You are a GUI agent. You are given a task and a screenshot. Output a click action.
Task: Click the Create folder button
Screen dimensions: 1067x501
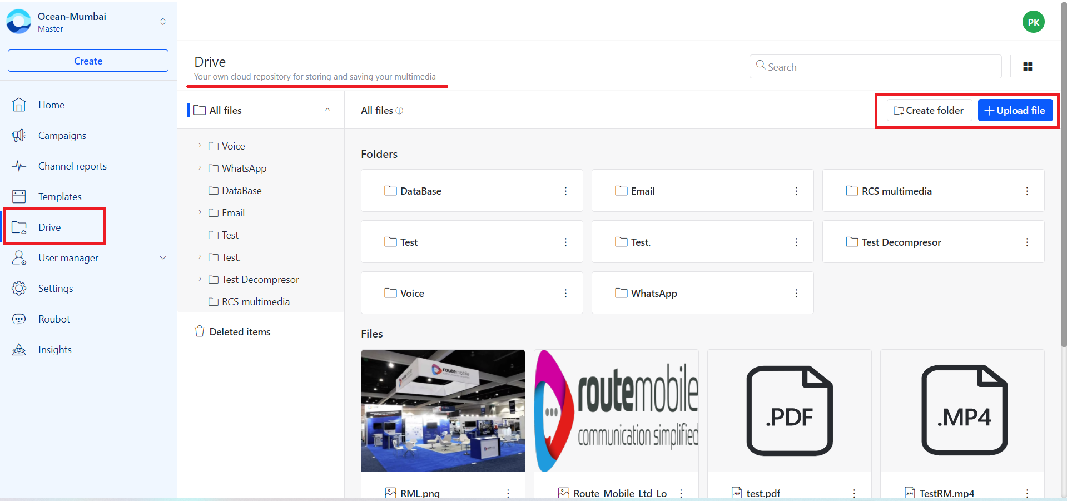pos(929,111)
